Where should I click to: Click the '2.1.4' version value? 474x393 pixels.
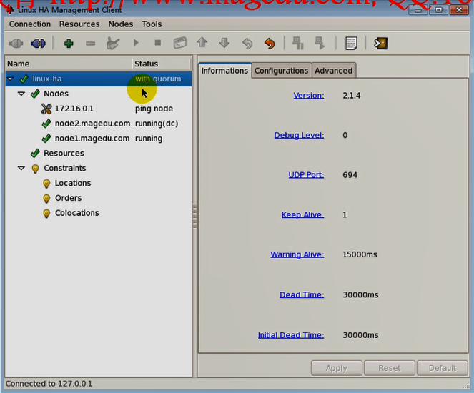coord(352,96)
